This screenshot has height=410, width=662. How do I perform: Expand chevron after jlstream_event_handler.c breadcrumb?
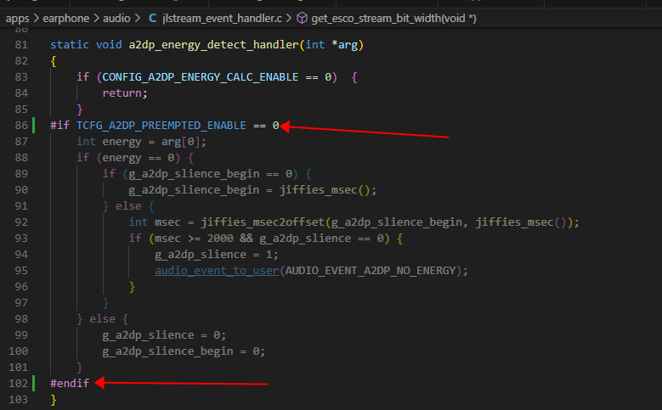[x=289, y=19]
